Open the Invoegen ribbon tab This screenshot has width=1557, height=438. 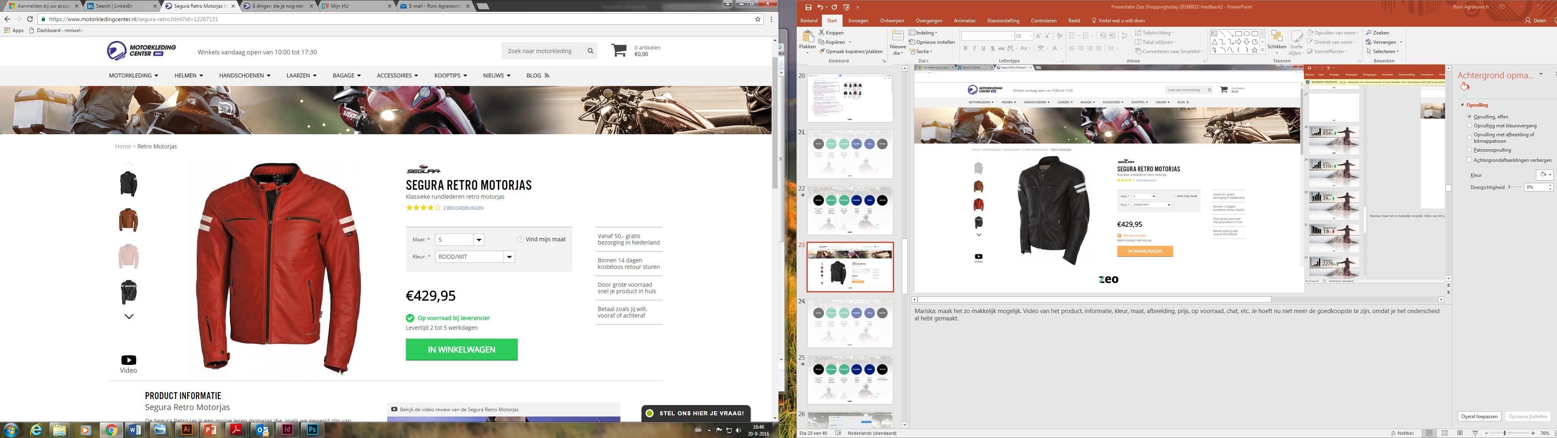click(x=858, y=21)
